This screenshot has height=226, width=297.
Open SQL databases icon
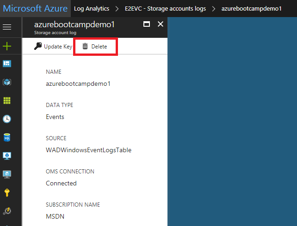(7, 137)
